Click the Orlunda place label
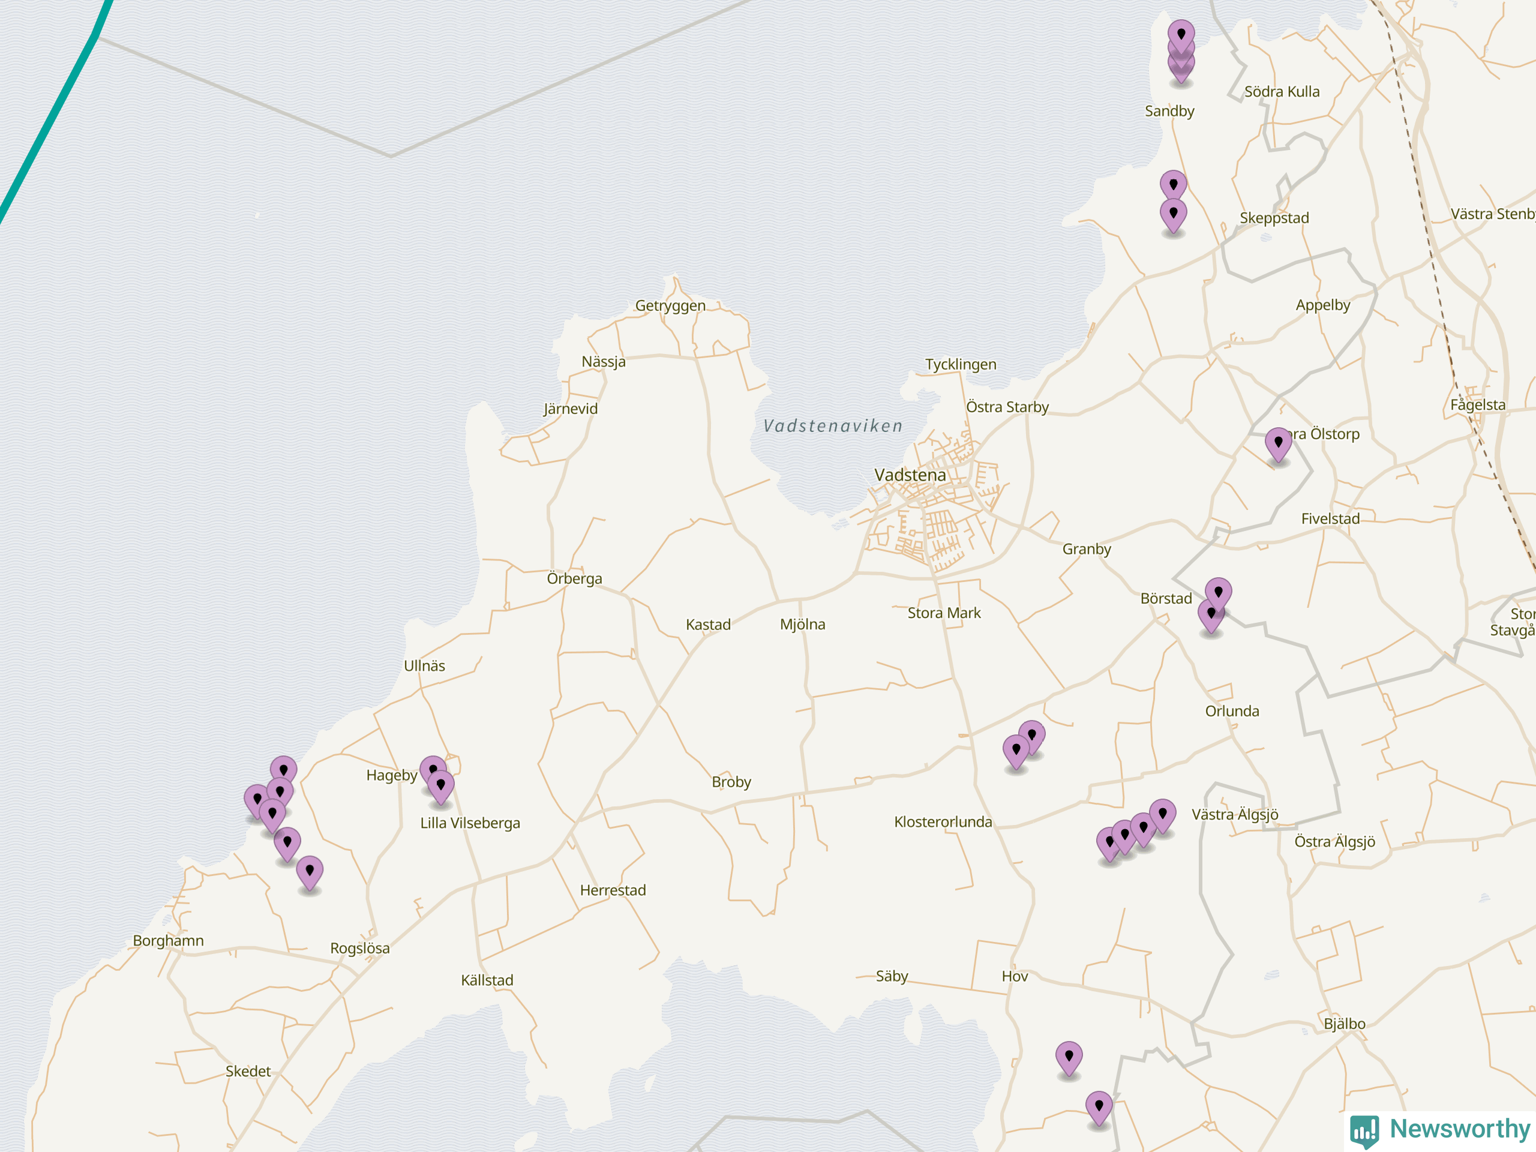1536x1152 pixels. (1232, 711)
